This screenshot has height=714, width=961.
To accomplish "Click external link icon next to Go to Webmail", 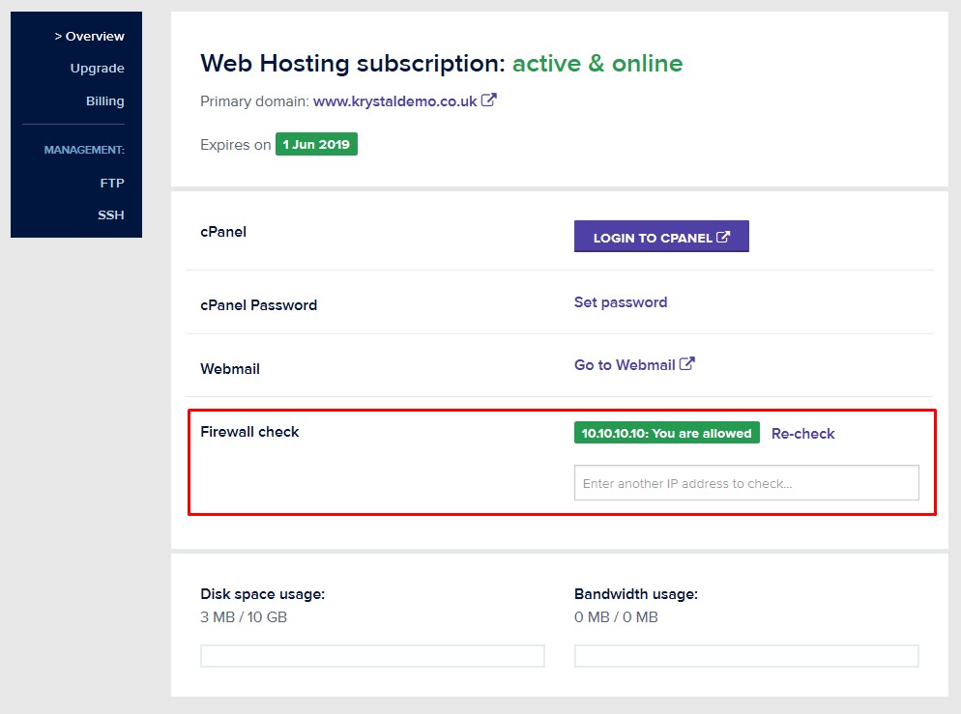I will [x=687, y=363].
